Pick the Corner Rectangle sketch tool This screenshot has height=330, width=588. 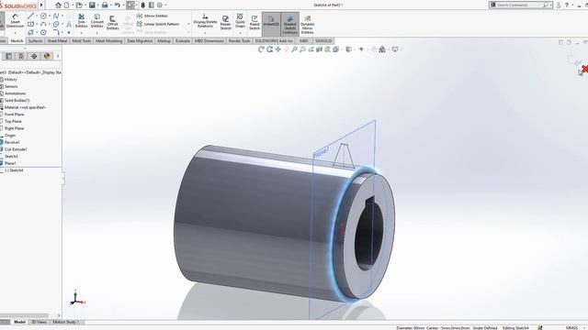click(30, 24)
